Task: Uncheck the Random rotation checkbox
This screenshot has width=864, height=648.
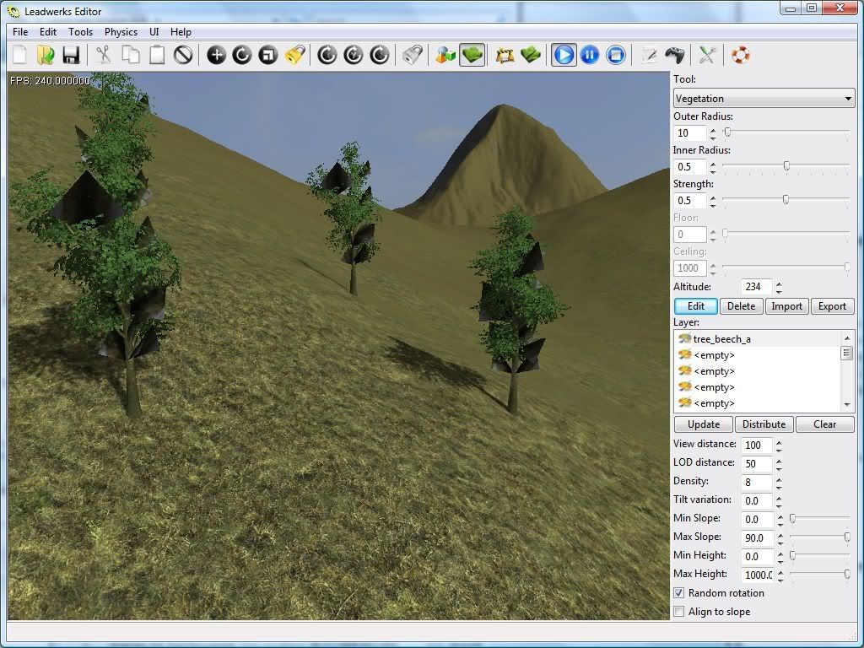Action: pyautogui.click(x=679, y=593)
